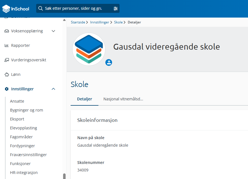The width and height of the screenshot is (248, 179).
Task: Open Voksenopplæring in the sidebar
Action: point(27,31)
